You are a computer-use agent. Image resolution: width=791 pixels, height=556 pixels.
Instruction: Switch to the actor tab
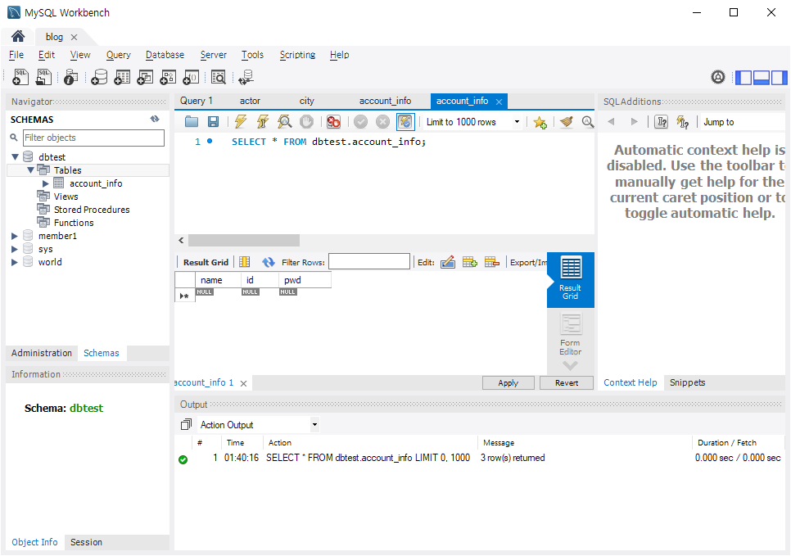coord(250,101)
